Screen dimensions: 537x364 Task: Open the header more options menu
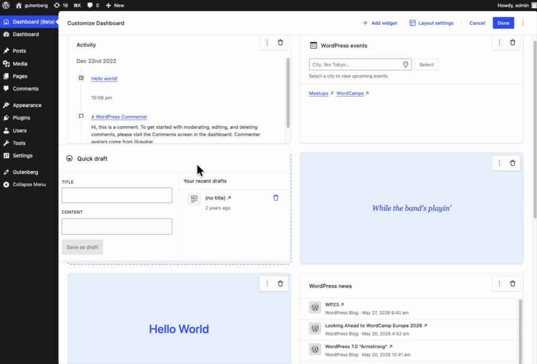click(523, 23)
